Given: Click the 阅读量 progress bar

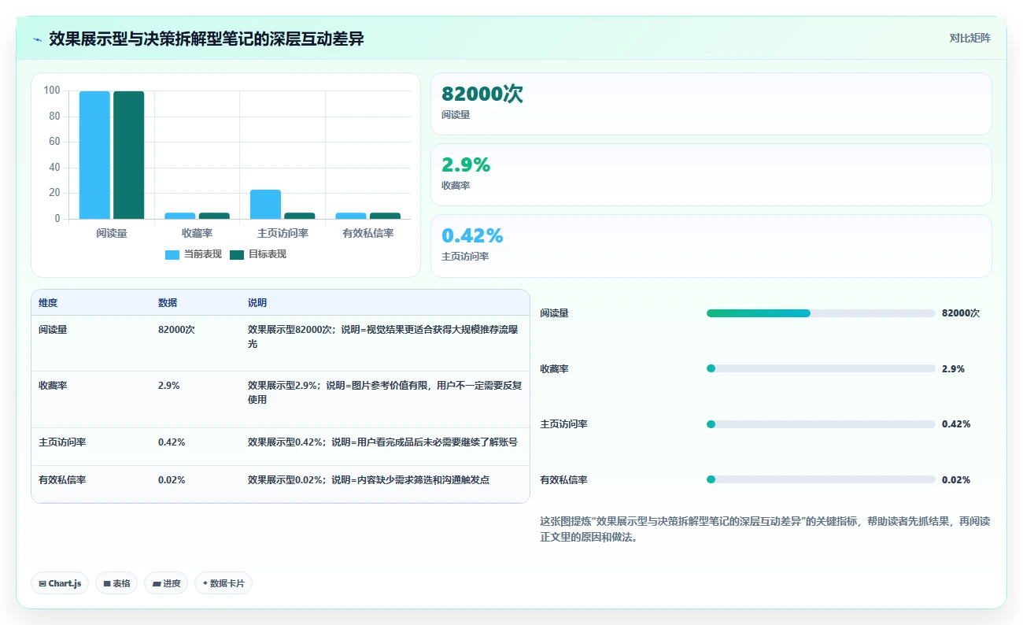Looking at the screenshot, I should 821,313.
